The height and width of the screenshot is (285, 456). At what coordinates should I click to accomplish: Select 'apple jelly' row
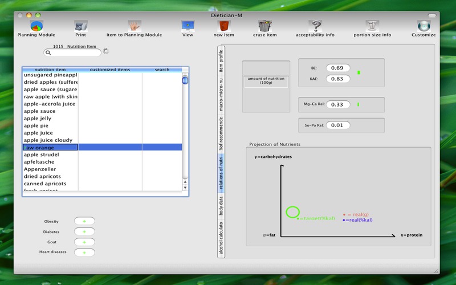tap(102, 119)
